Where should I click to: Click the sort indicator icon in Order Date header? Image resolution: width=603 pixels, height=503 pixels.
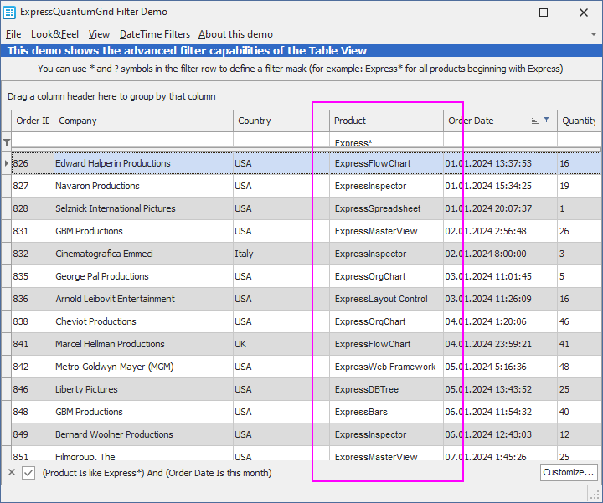click(x=535, y=121)
